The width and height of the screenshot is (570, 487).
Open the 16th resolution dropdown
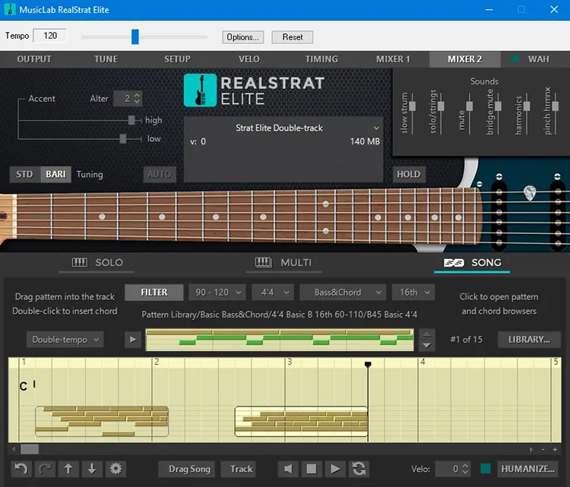413,293
